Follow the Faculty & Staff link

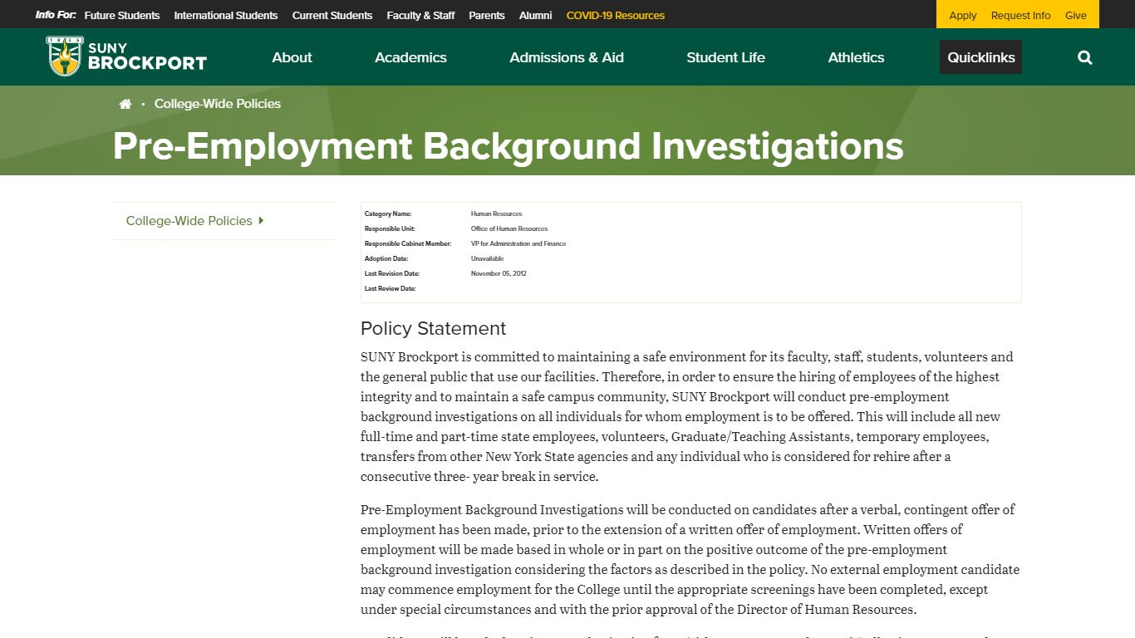[x=420, y=15]
